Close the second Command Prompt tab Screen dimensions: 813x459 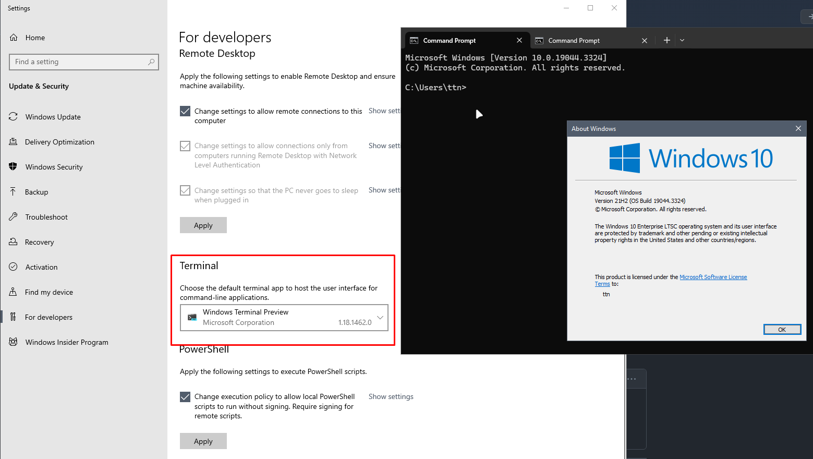tap(645, 40)
